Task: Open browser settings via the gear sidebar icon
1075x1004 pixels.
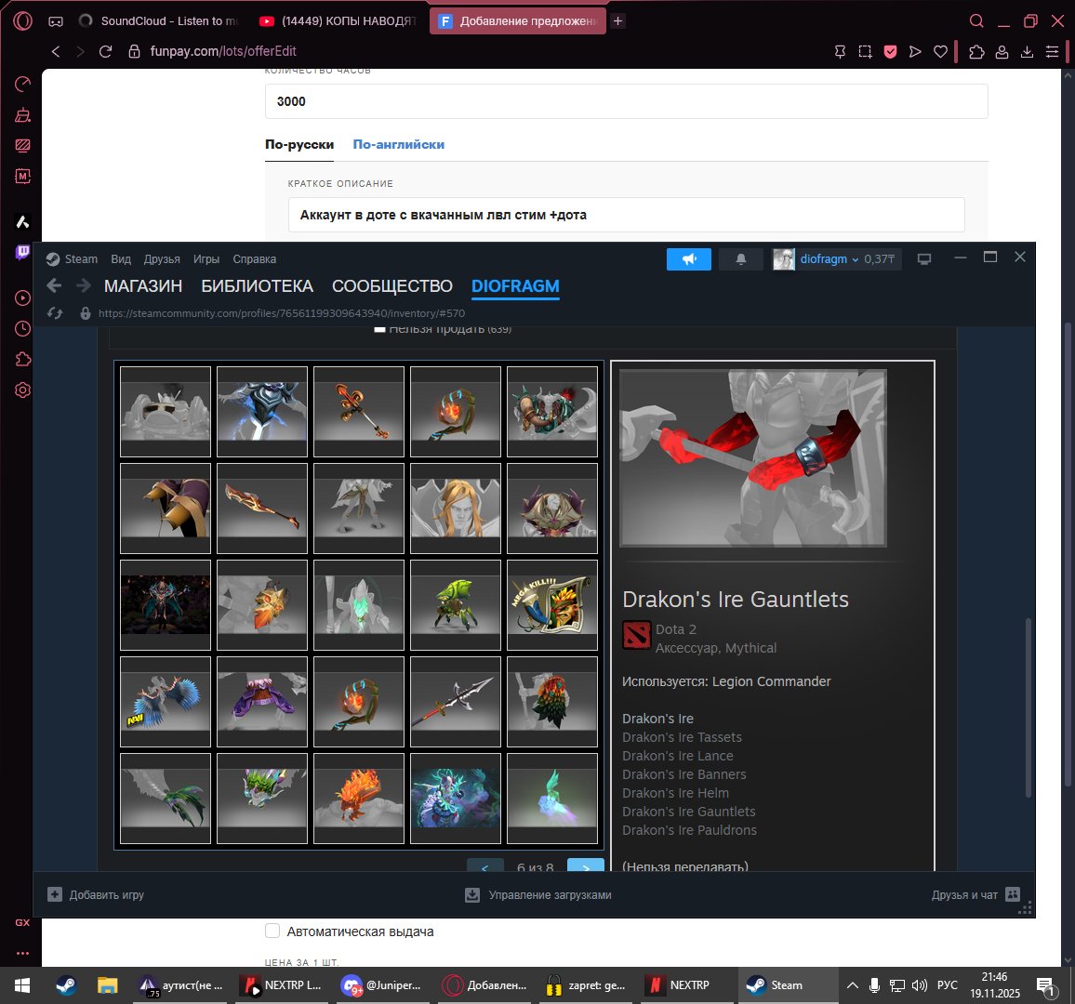Action: pyautogui.click(x=22, y=390)
